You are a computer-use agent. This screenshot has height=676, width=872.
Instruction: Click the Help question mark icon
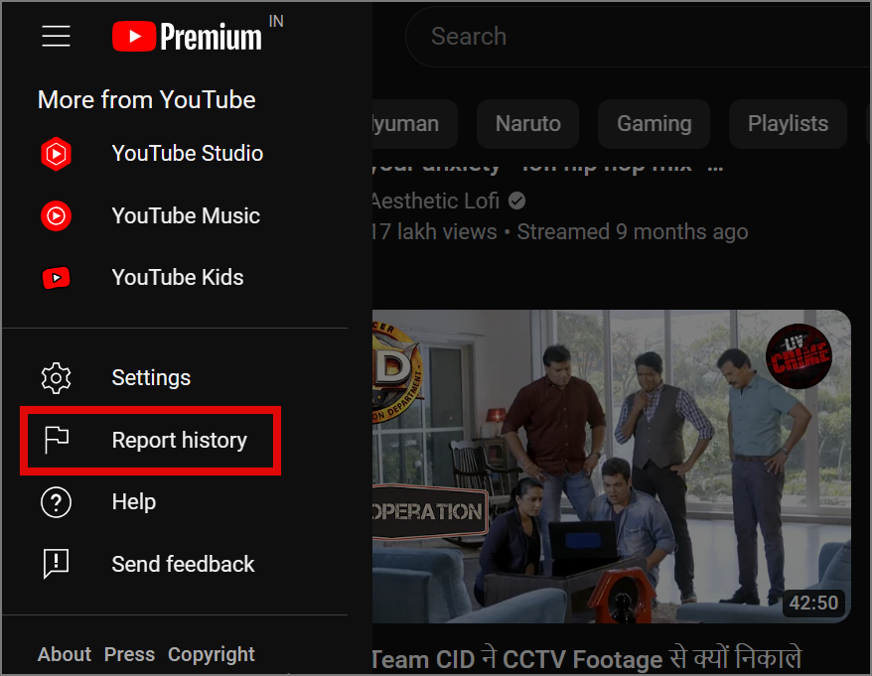[x=56, y=502]
